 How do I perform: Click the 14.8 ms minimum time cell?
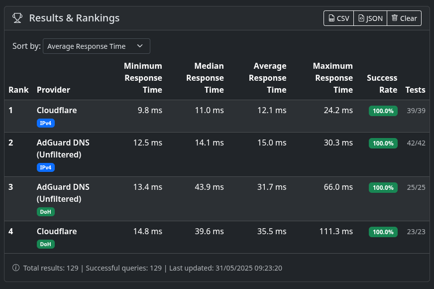point(147,231)
